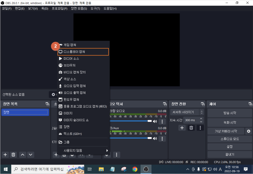This screenshot has width=253, height=174.
Task: Select 응용 프로그램 오디오 캡쳐 (베타)
Action: [83, 106]
